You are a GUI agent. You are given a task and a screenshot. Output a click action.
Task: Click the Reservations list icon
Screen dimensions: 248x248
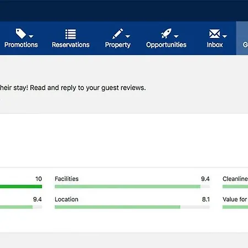pyautogui.click(x=71, y=34)
